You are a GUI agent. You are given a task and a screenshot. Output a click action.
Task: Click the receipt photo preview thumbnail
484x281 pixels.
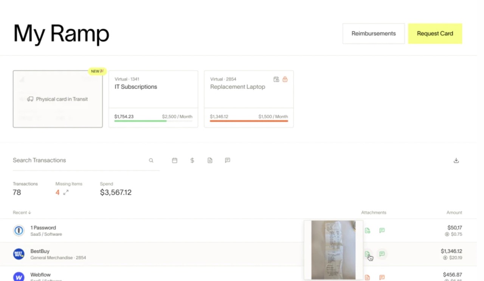[x=334, y=250]
